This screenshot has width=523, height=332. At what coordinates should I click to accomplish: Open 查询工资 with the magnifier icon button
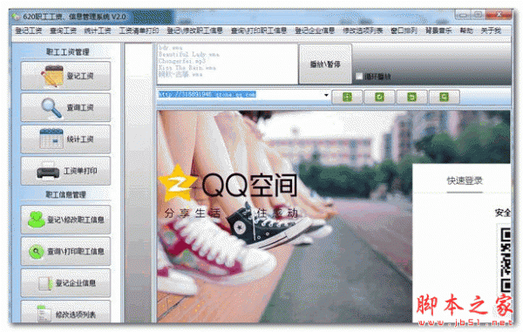(x=65, y=107)
